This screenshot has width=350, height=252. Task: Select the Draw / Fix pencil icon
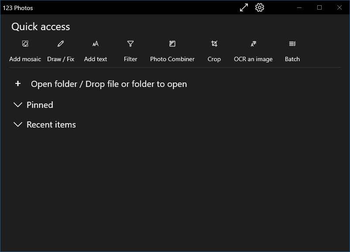[61, 44]
